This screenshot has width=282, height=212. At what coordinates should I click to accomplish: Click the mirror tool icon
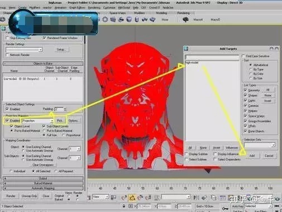(x=196, y=198)
